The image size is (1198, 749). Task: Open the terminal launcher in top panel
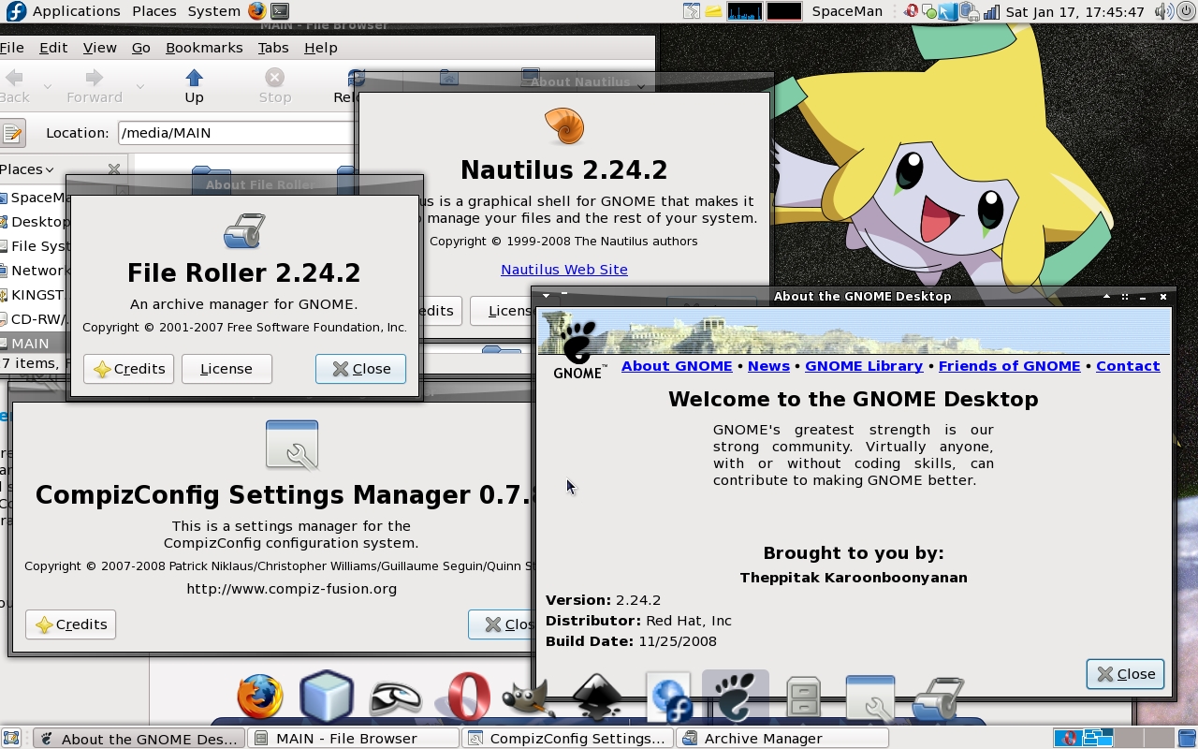[x=280, y=11]
